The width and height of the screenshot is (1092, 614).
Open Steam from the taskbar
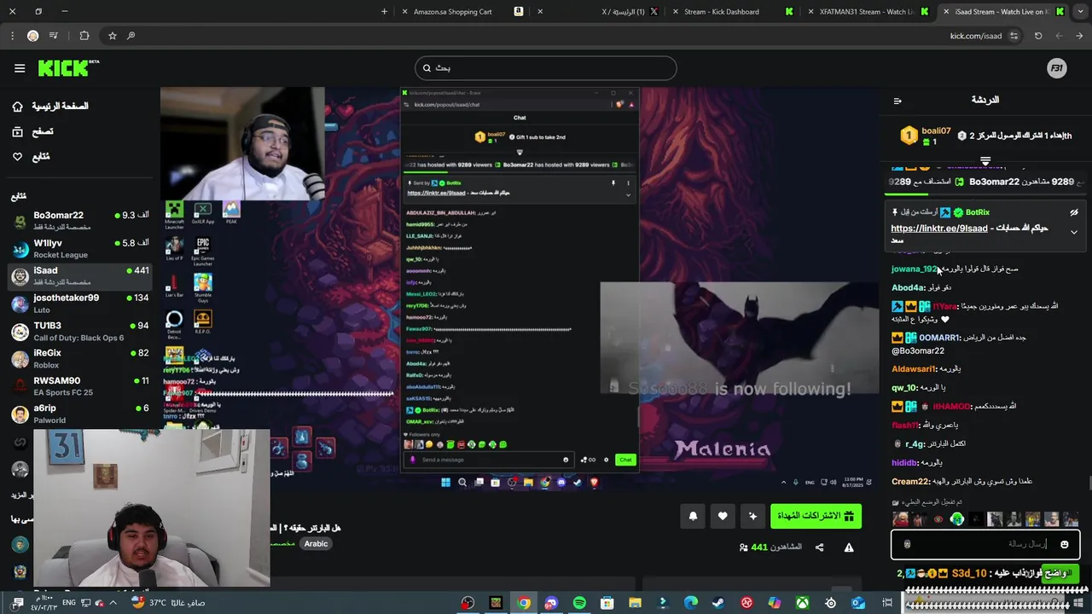pos(718,603)
